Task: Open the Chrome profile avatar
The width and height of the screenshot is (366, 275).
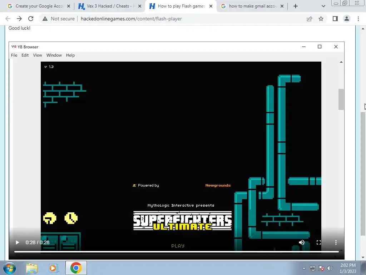Action: point(347,19)
